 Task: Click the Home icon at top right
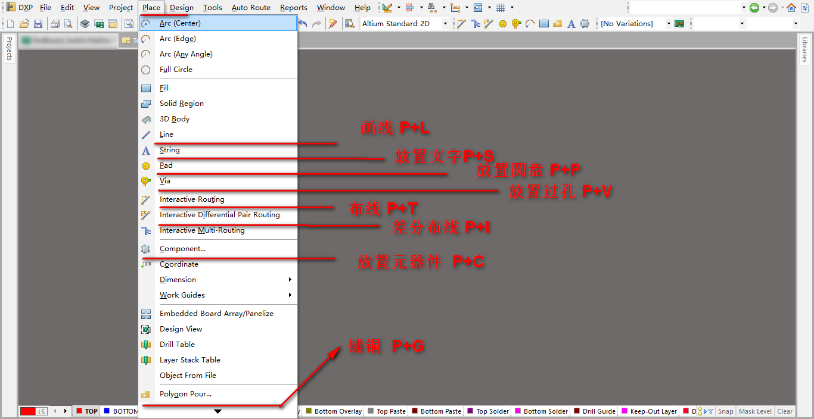791,8
